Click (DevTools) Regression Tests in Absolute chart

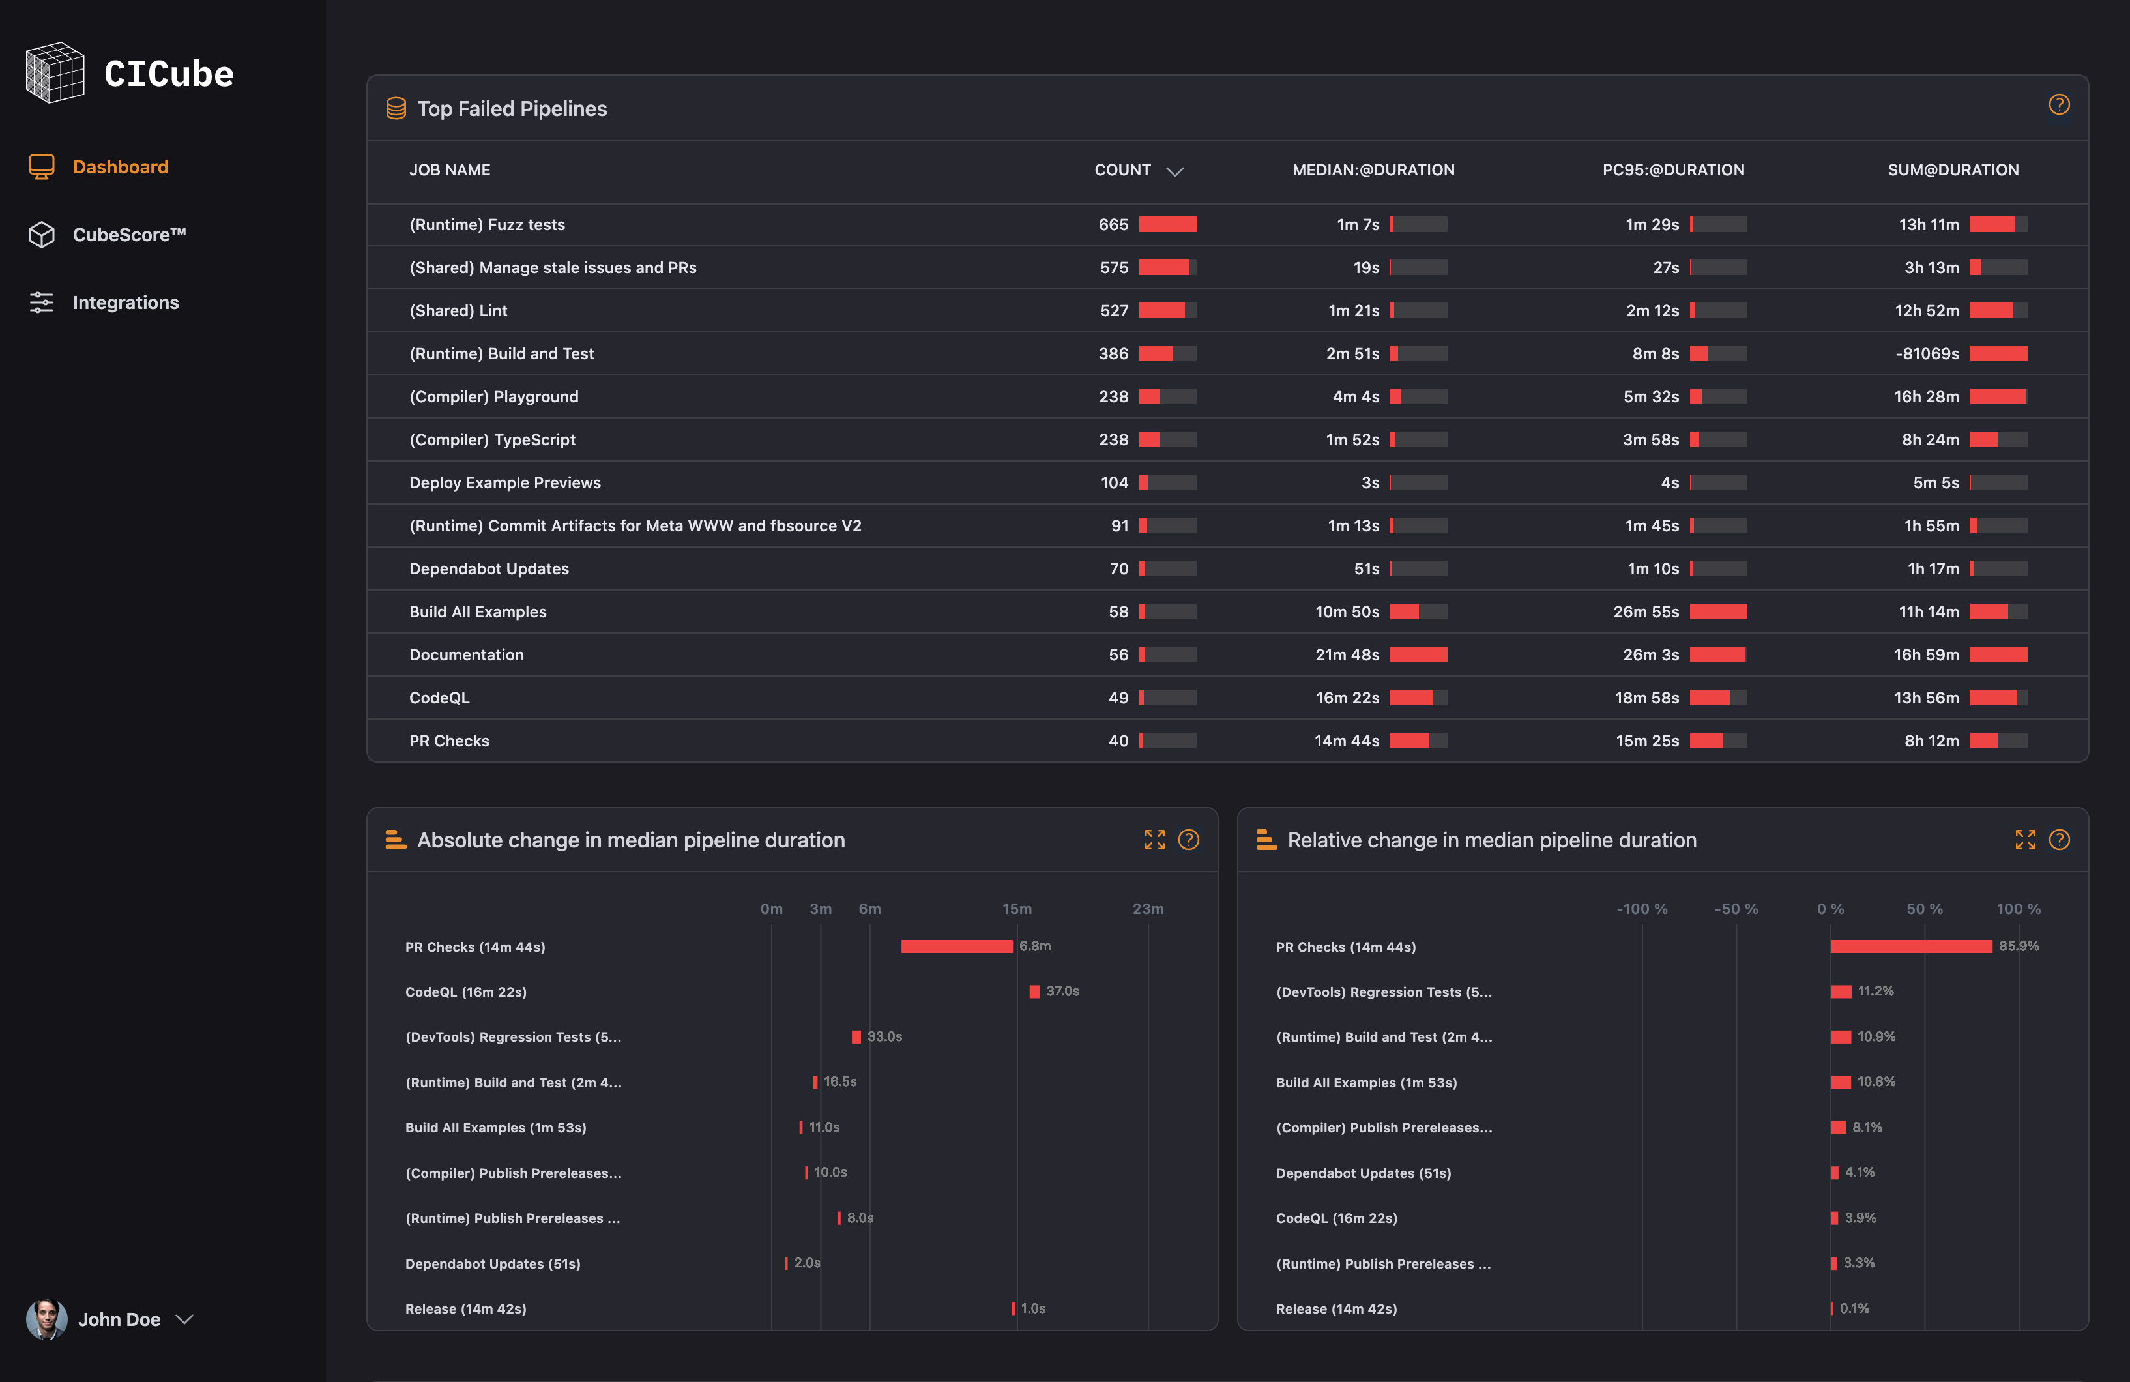(x=514, y=1036)
